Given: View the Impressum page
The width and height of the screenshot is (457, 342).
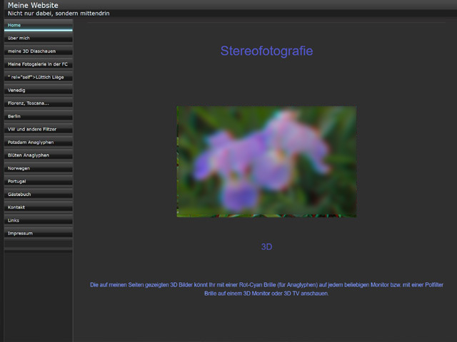Looking at the screenshot, I should pos(37,233).
